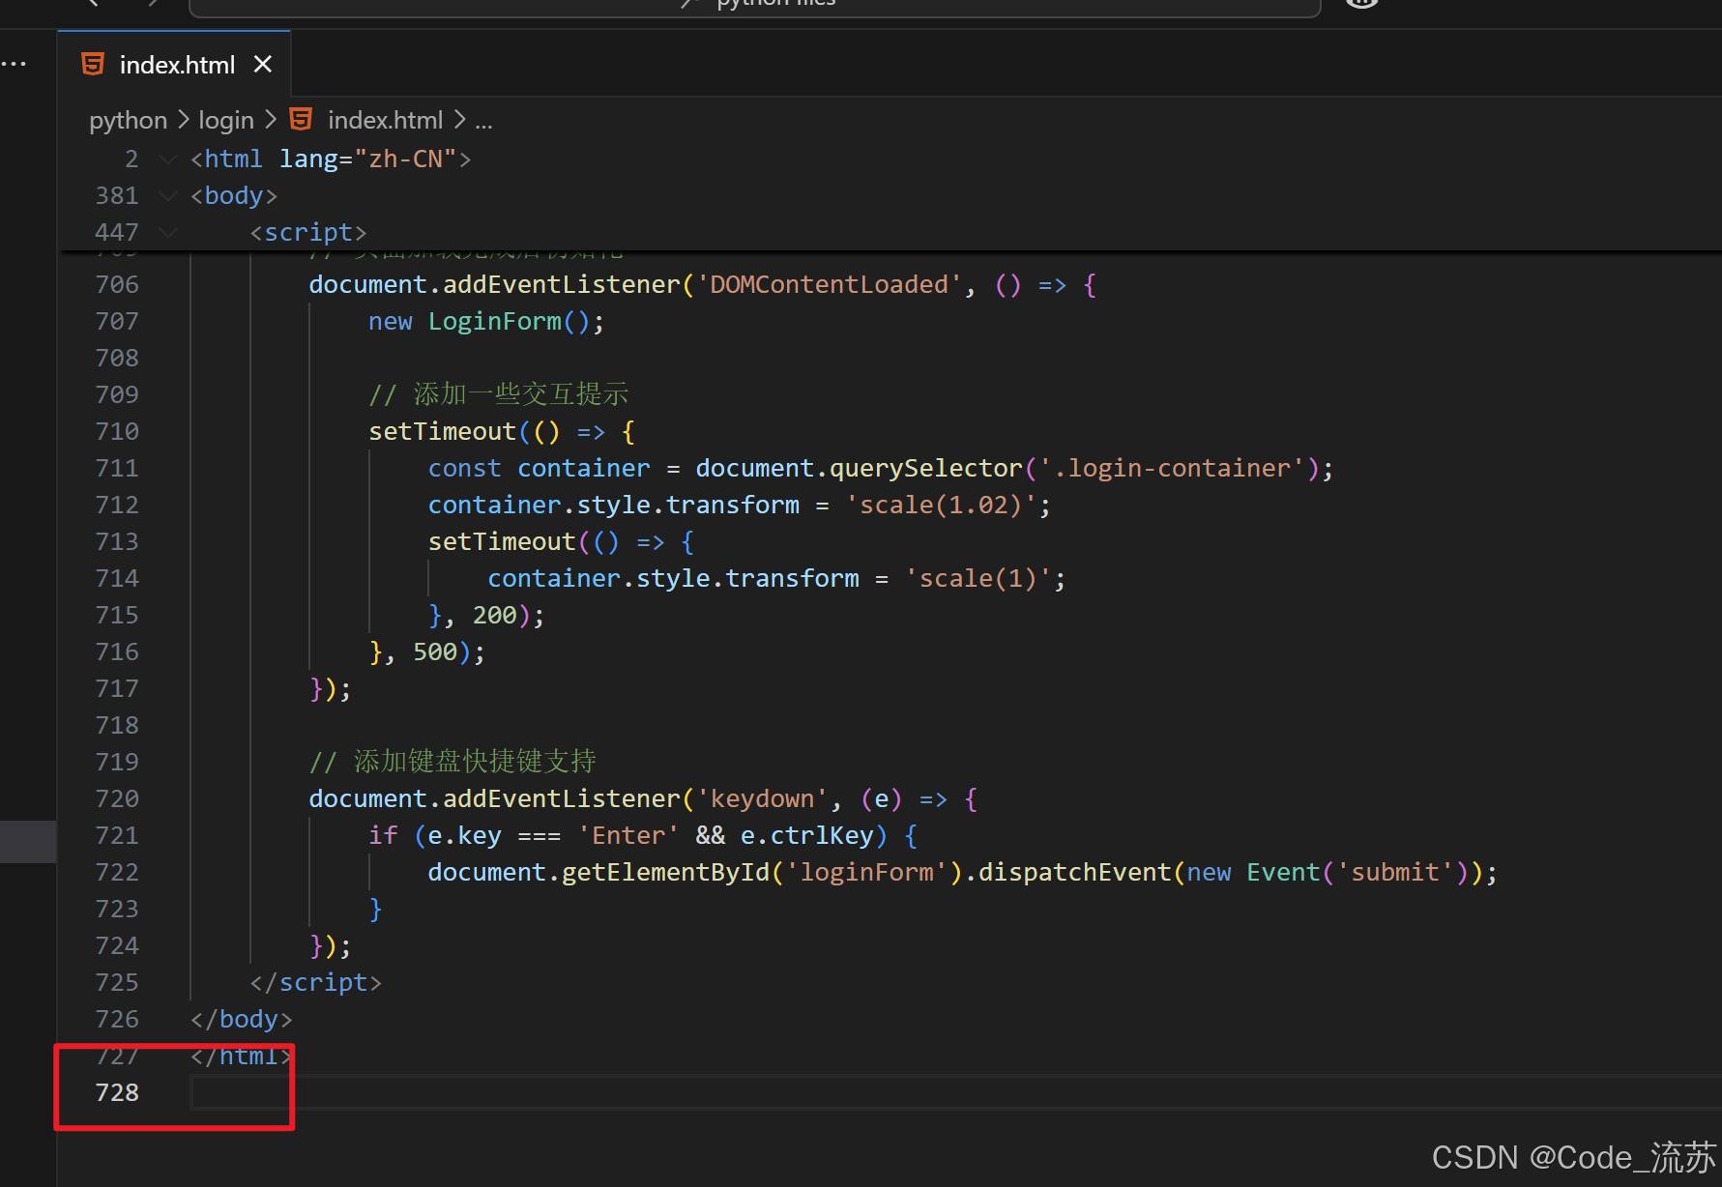The image size is (1722, 1187).
Task: Click the value 500 on line 716
Action: click(x=435, y=651)
